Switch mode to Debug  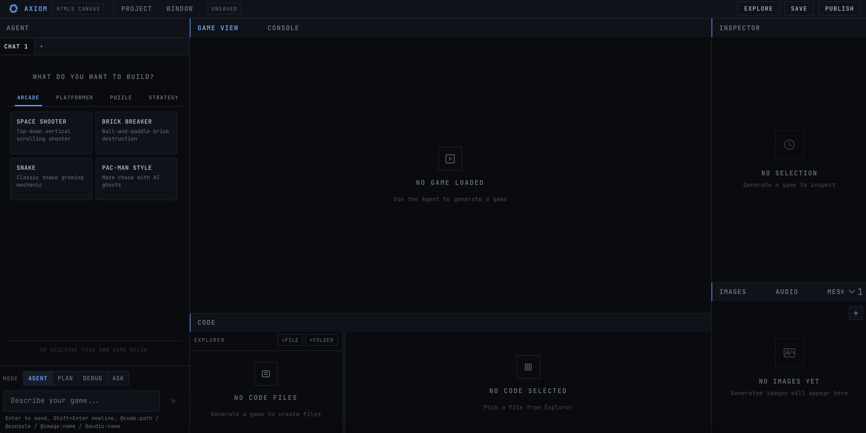click(93, 378)
